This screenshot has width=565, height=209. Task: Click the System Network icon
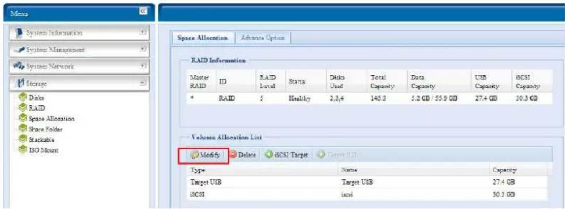pyautogui.click(x=19, y=67)
